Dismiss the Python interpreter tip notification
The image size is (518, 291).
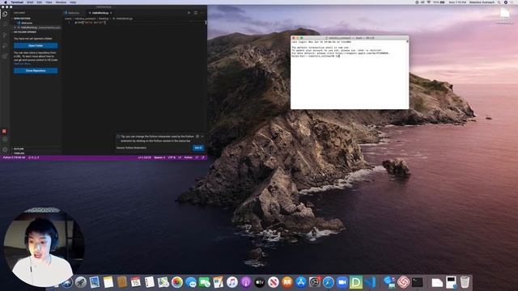[202, 137]
